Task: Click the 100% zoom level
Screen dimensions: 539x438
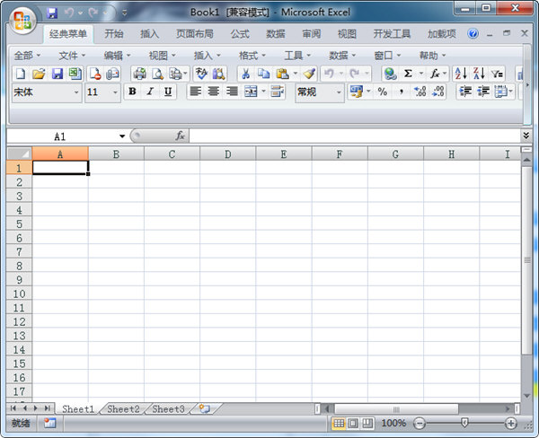Action: [393, 424]
